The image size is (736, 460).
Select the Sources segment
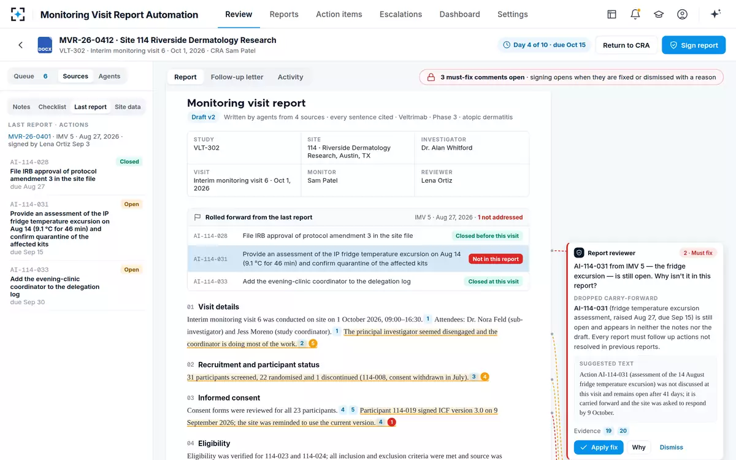coord(75,76)
